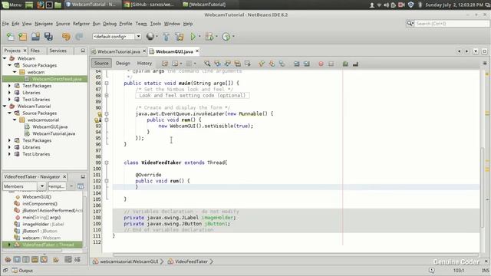Click the Open Project toolbar icon

[x=35, y=37]
